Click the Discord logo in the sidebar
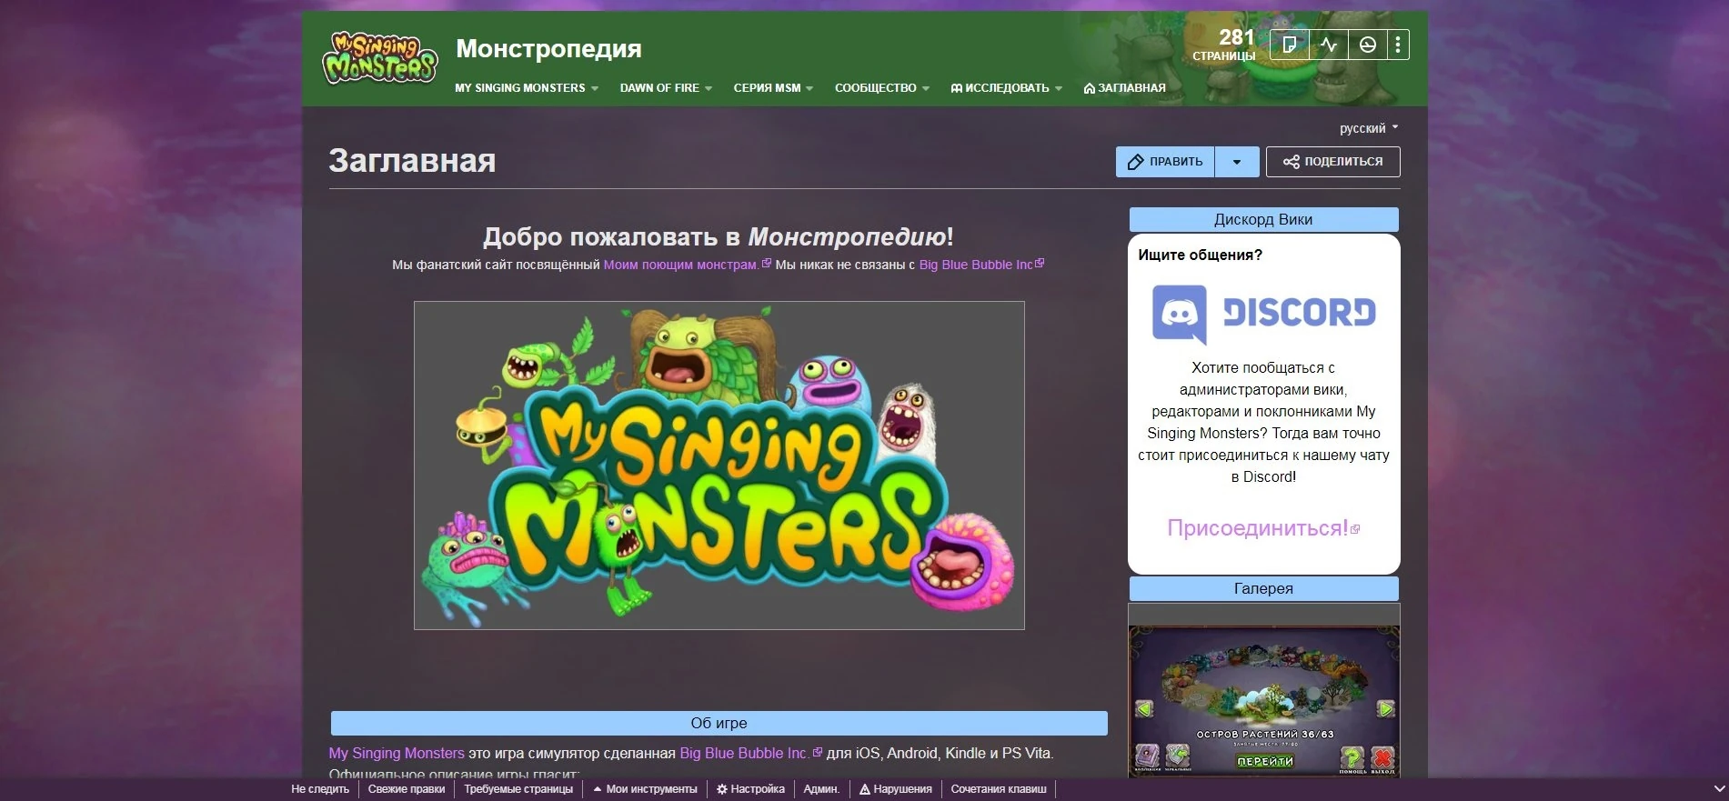 (1263, 315)
